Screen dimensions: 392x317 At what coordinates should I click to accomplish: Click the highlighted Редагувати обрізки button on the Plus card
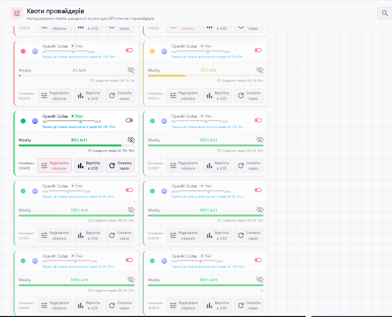55,166
